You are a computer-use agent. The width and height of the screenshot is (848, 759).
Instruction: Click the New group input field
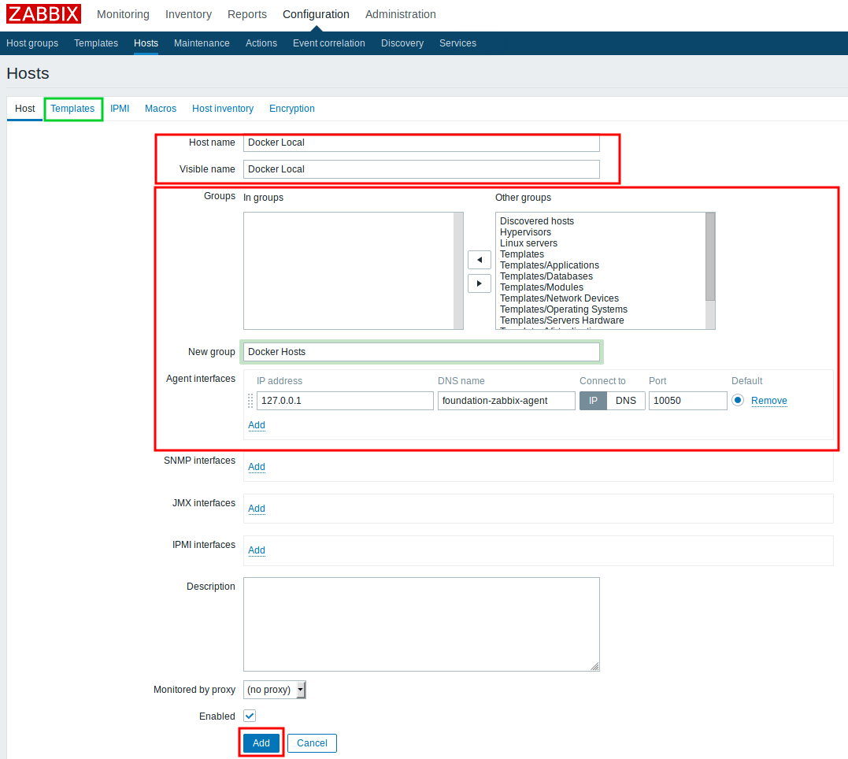[x=421, y=352]
